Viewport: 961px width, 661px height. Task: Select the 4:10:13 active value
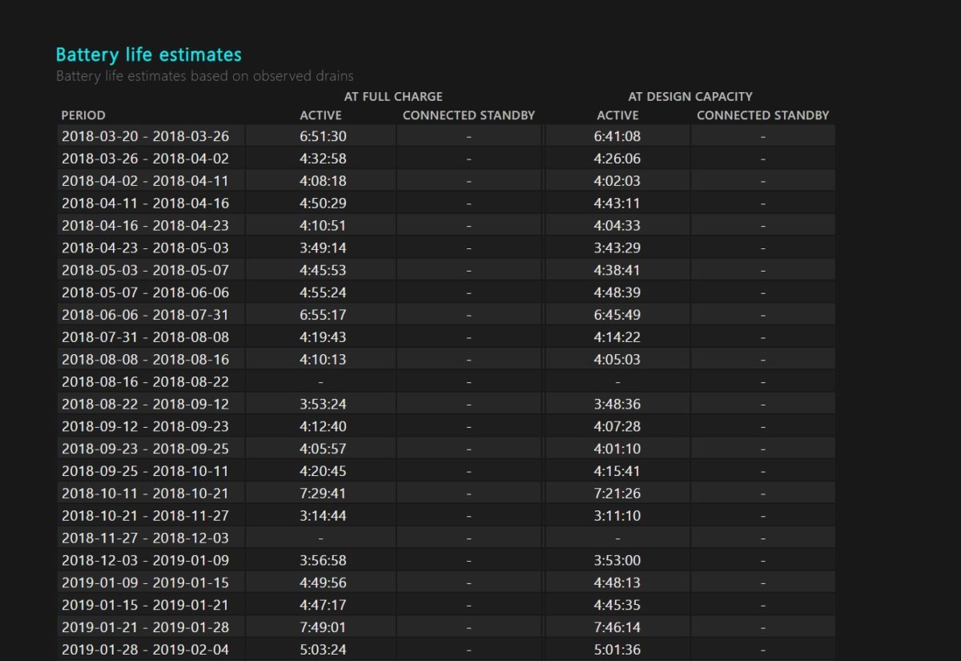pyautogui.click(x=324, y=360)
